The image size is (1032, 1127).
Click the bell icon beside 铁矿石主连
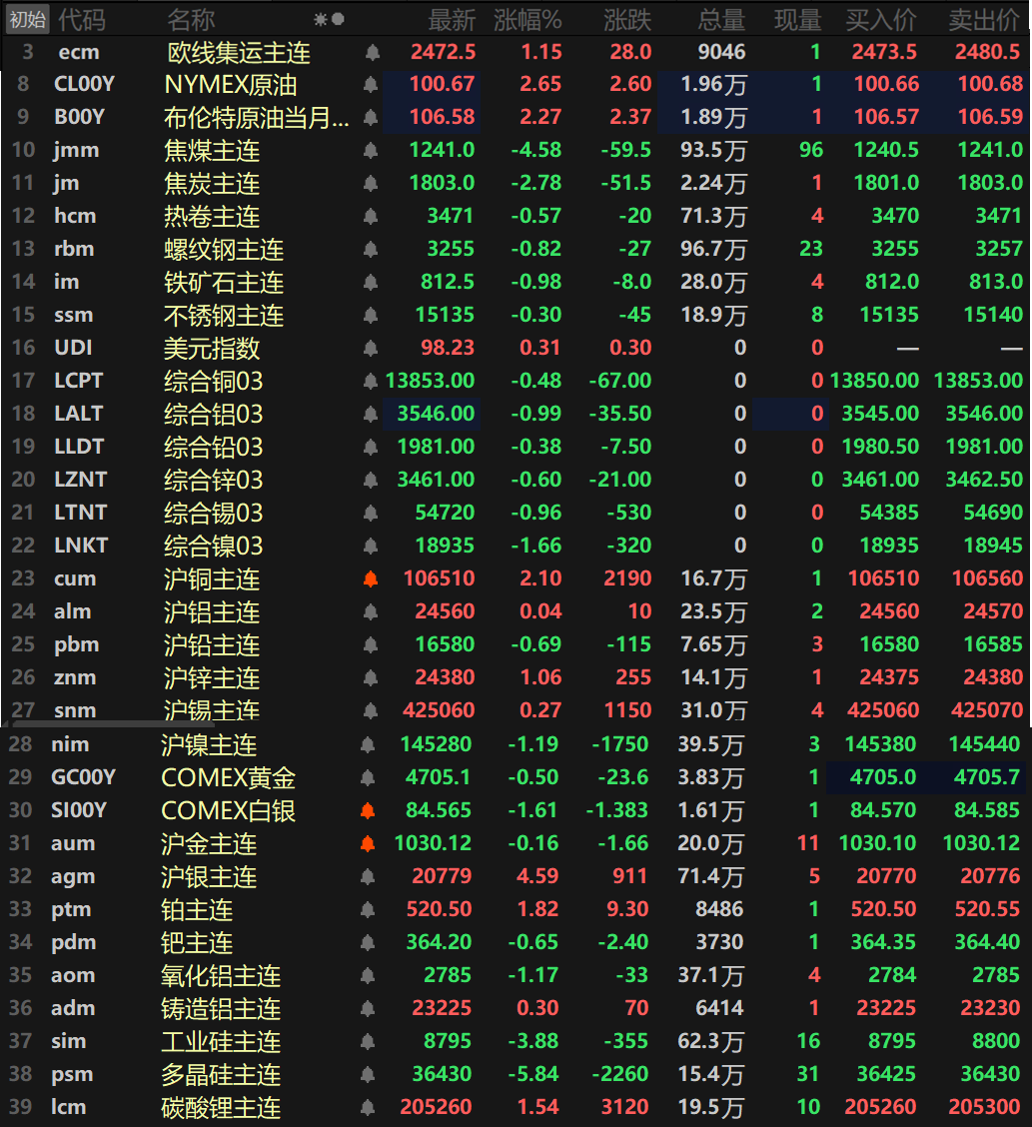tap(370, 283)
